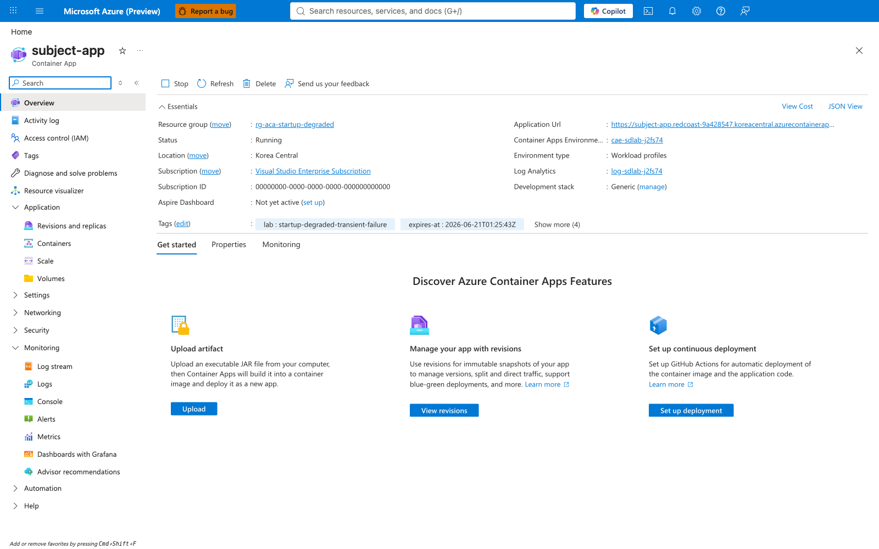879x549 pixels.
Task: Open Dashboards with Grafana
Action: pyautogui.click(x=76, y=454)
